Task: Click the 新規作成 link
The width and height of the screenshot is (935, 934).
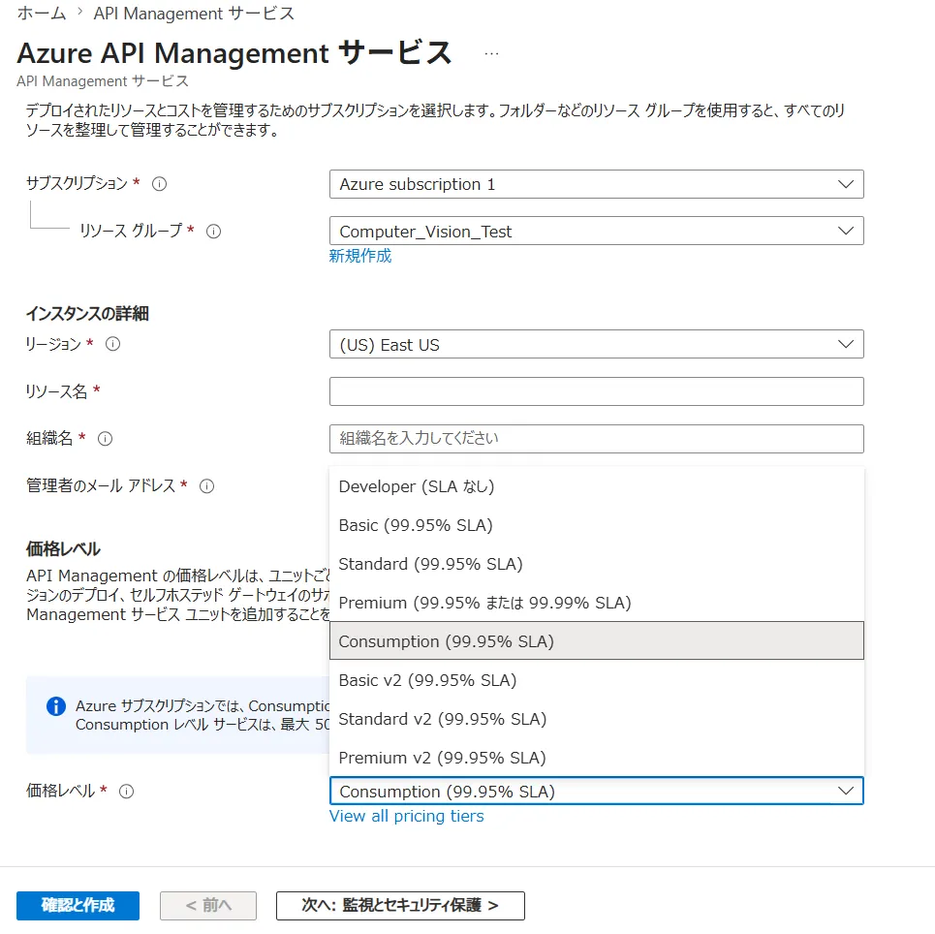Action: 360,257
